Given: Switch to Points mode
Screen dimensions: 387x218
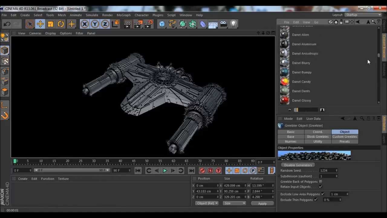Looking at the screenshot, I should coord(5,71).
